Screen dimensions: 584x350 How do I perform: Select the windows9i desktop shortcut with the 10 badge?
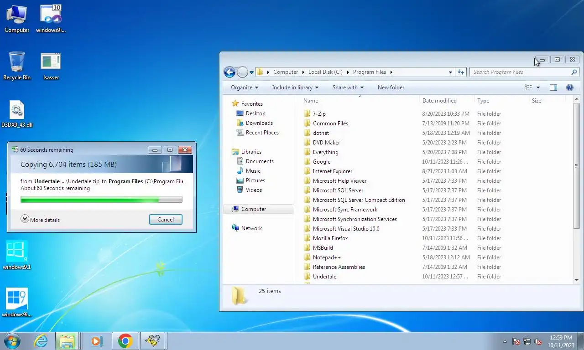click(x=51, y=19)
